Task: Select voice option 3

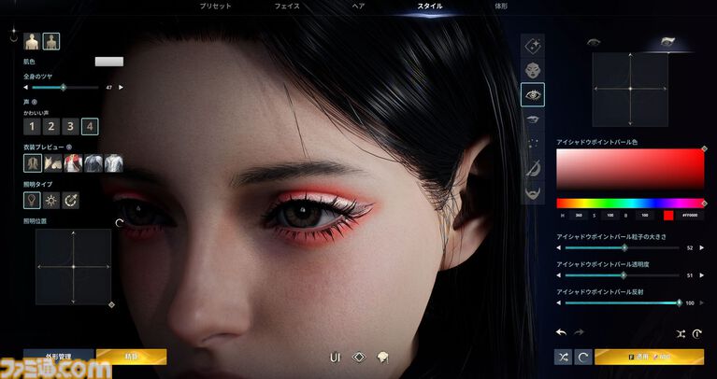Action: pyautogui.click(x=70, y=126)
